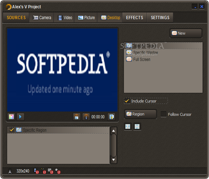The image size is (209, 179).
Task: Click the copy windows icon beside timer
Action: [x=111, y=117]
